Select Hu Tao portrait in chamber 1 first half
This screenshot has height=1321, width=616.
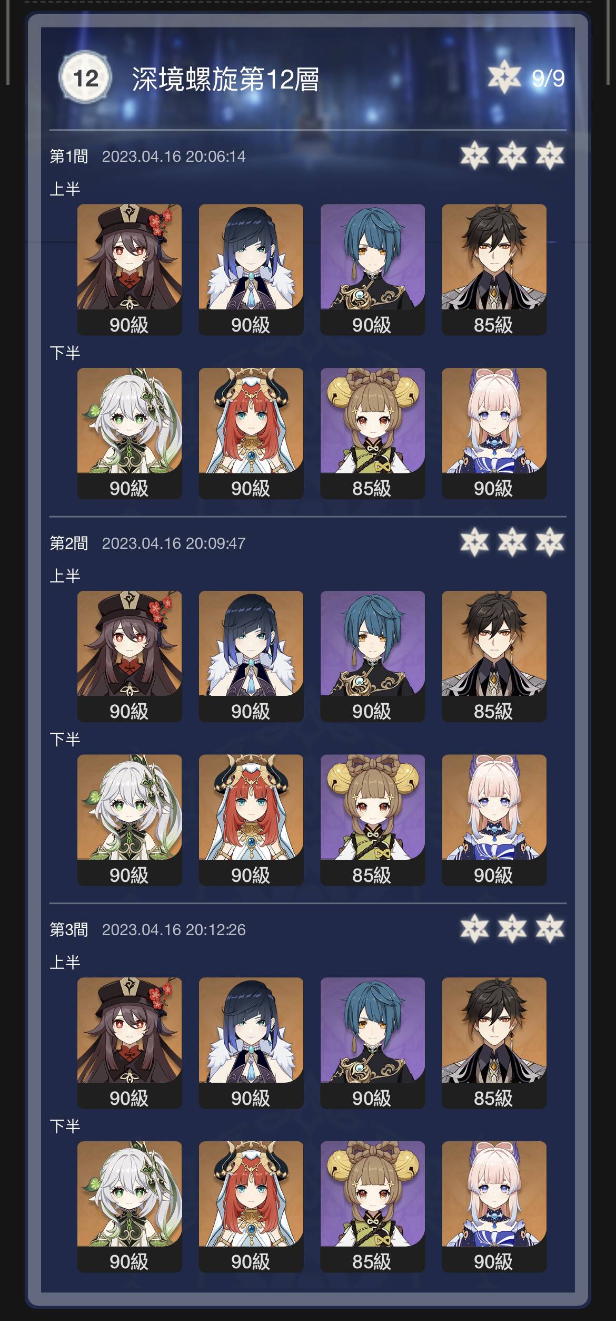(x=130, y=269)
